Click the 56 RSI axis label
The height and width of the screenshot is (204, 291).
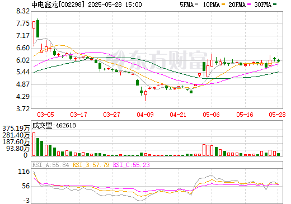coord(26,186)
